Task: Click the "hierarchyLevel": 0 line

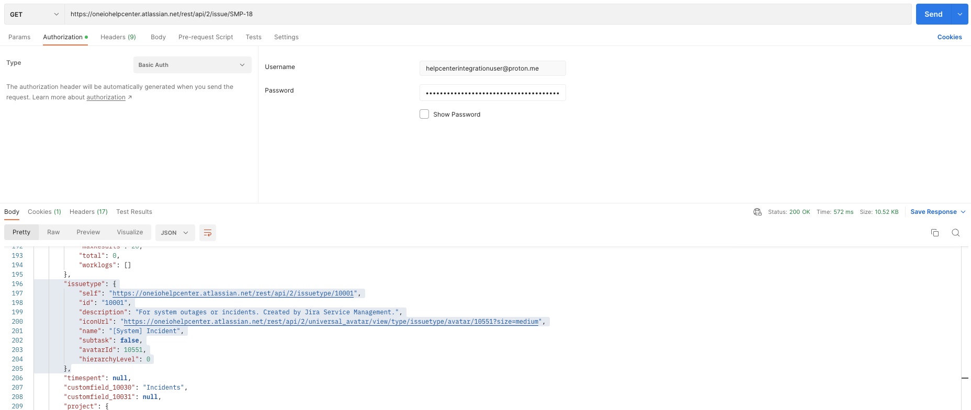Action: coord(115,359)
